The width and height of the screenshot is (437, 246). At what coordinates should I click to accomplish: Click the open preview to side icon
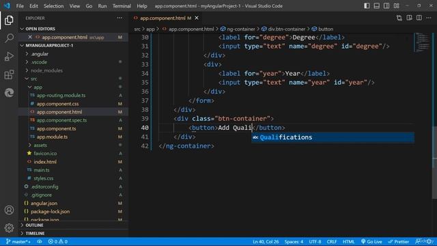[x=409, y=18]
